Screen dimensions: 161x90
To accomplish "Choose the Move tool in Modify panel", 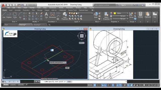I will point(29,13).
